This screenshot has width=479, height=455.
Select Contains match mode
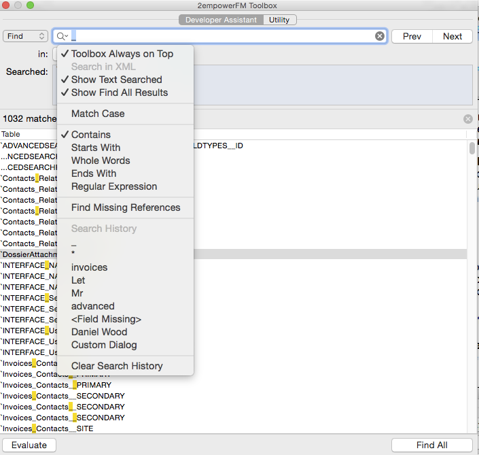click(x=125, y=135)
